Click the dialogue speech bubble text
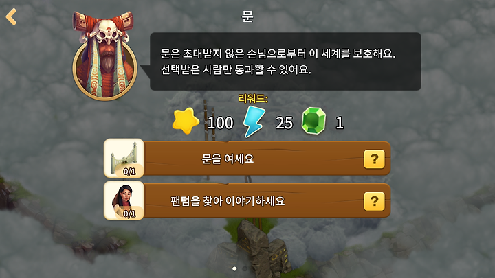The width and height of the screenshot is (495, 278). tap(278, 61)
